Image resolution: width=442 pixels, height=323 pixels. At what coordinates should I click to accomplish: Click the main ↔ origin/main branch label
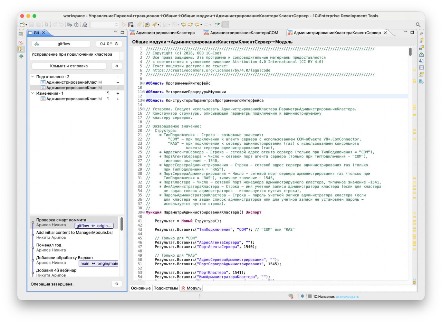coord(99,264)
